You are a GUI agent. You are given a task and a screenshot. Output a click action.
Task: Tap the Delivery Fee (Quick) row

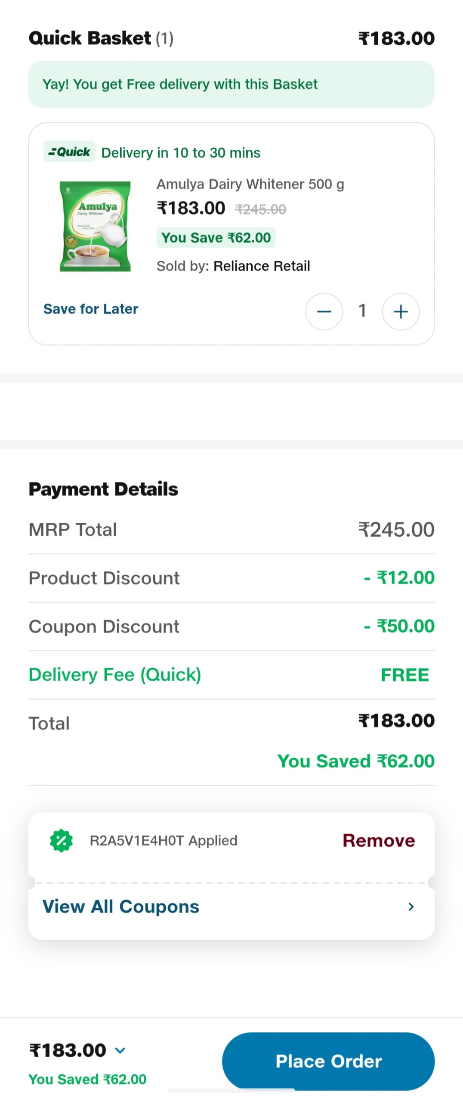point(231,675)
